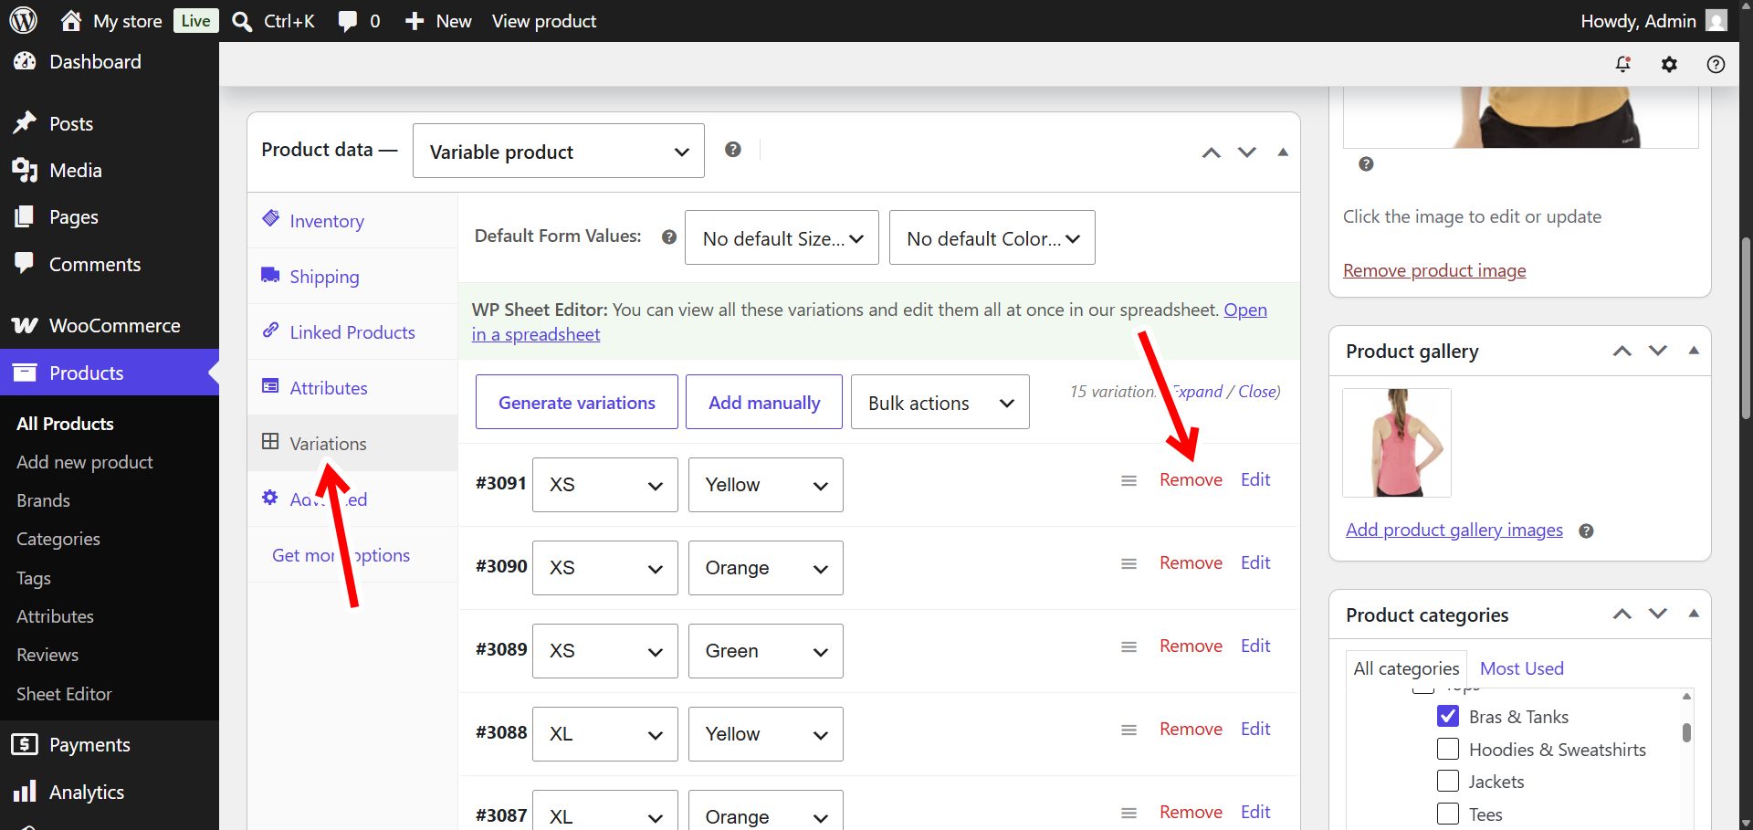This screenshot has width=1753, height=830.
Task: Click Remove product image link
Action: [x=1434, y=270]
